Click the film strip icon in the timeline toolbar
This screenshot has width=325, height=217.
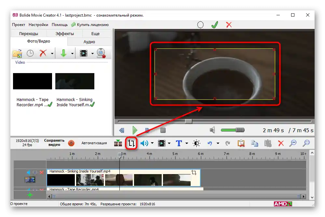coord(162,143)
